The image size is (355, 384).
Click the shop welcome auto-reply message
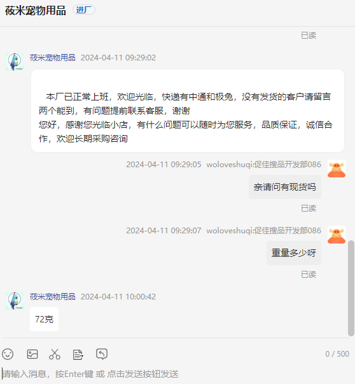188,111
